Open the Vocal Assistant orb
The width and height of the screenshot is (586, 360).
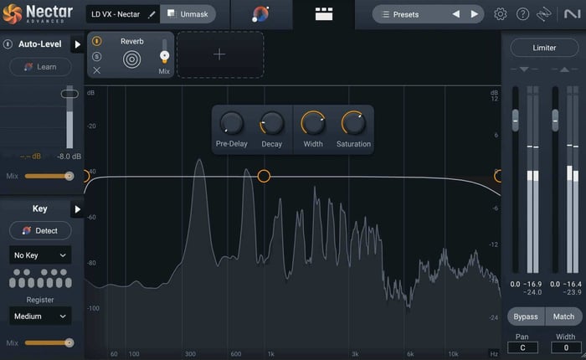click(x=260, y=14)
